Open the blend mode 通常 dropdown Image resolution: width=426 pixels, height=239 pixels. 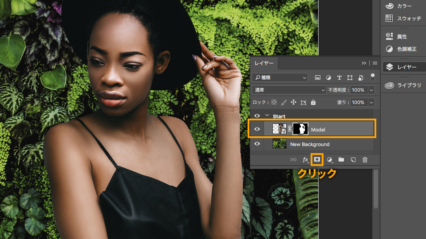pyautogui.click(x=289, y=90)
